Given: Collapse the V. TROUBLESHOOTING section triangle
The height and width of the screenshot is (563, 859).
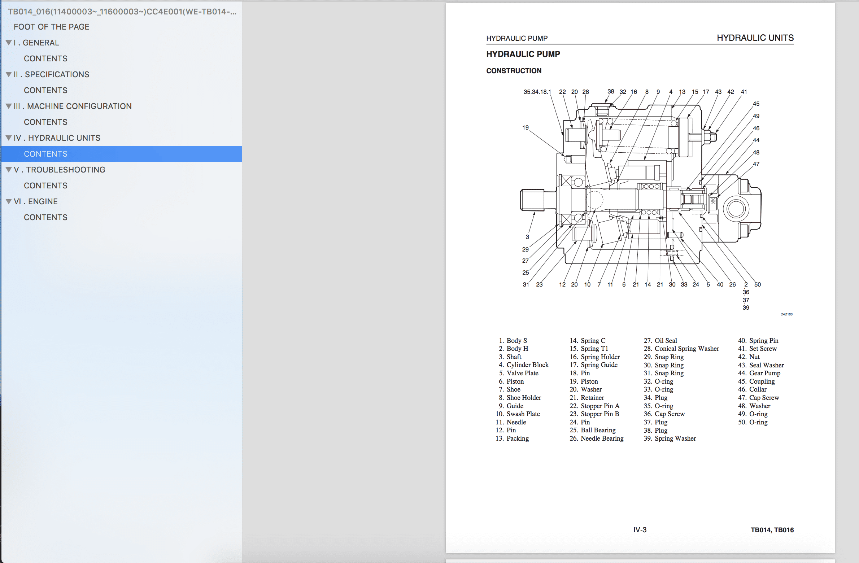Looking at the screenshot, I should (x=8, y=170).
